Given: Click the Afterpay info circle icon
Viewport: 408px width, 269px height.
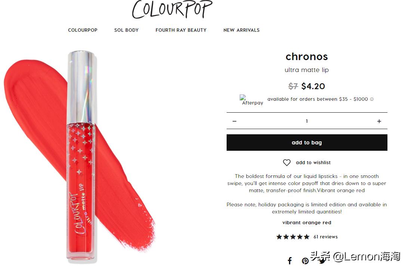Looking at the screenshot, I should [372, 99].
